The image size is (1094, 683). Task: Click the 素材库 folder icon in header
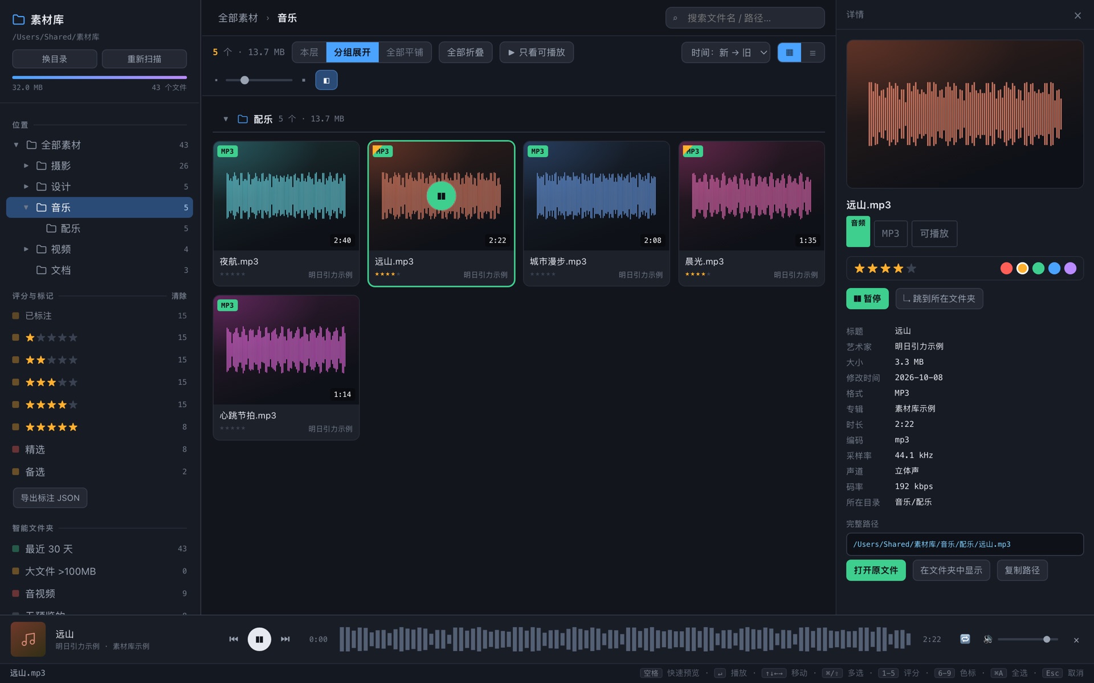click(19, 20)
